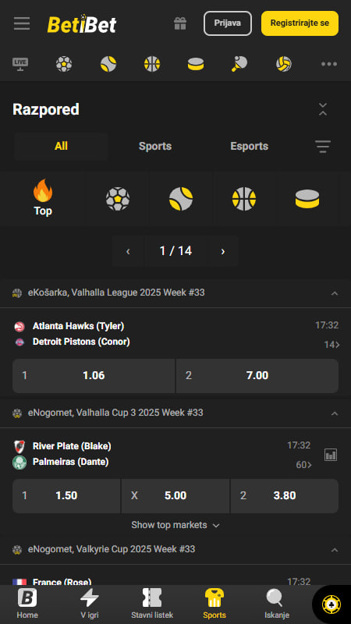Screen dimensions: 351x624
Task: Open the gift box promotions icon
Action: [180, 23]
